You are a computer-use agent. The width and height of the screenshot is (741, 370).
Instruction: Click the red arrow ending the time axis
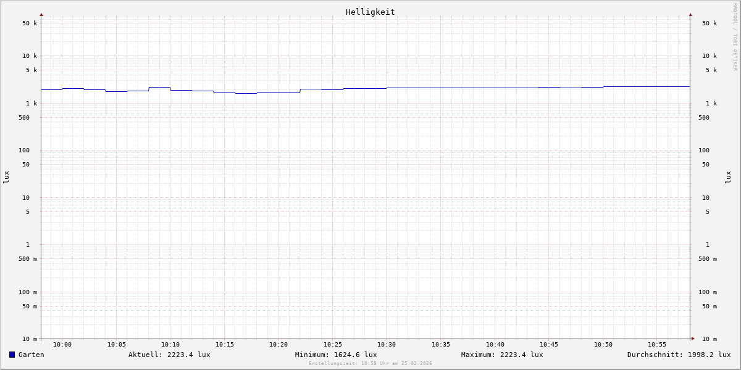tap(693, 338)
